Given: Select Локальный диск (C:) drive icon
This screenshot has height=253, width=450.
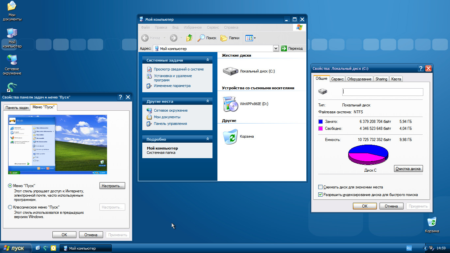Looking at the screenshot, I should 230,71.
